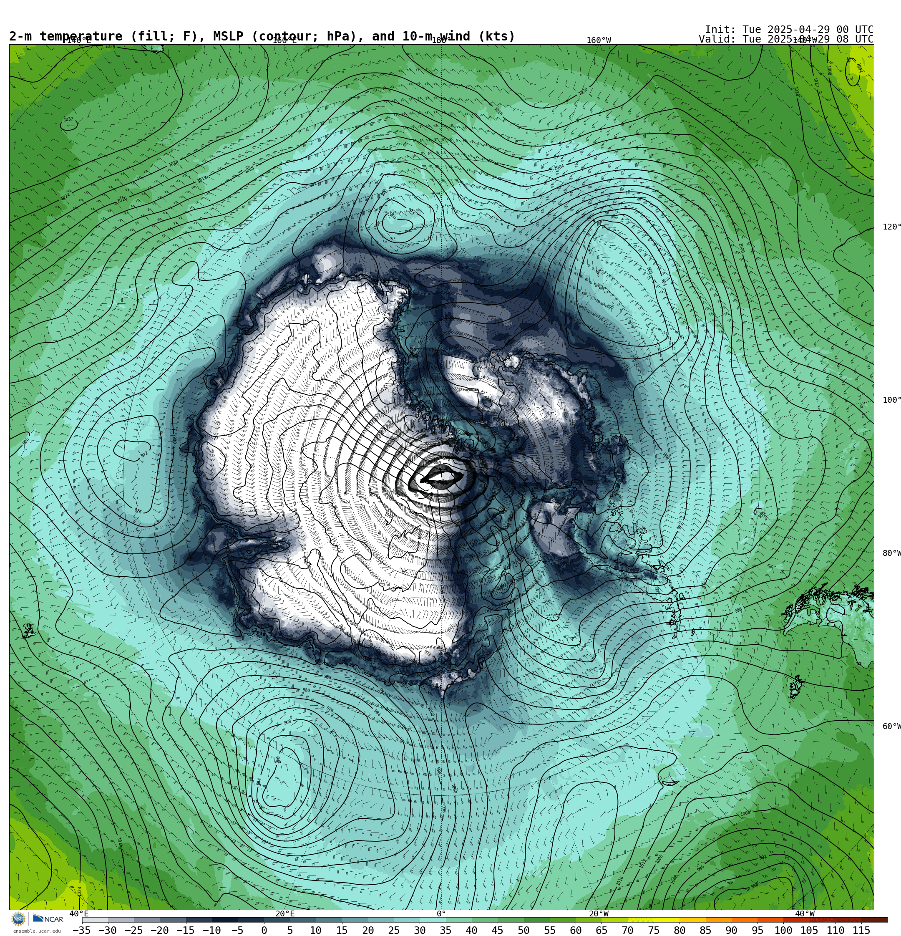
Task: Click the Valid time text '2025-04-29 08 UTC'
Action: (820, 39)
